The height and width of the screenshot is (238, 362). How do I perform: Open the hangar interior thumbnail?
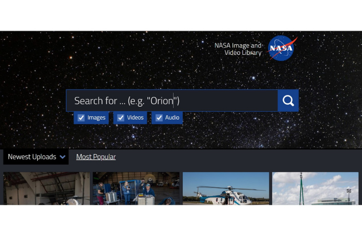pos(47,188)
